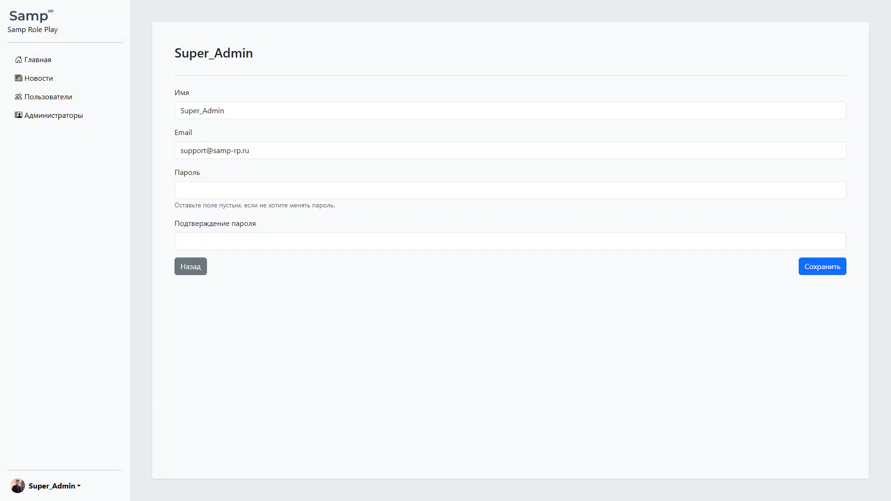Click the Samp Role Play subtitle link
This screenshot has height=501, width=891.
coord(32,30)
